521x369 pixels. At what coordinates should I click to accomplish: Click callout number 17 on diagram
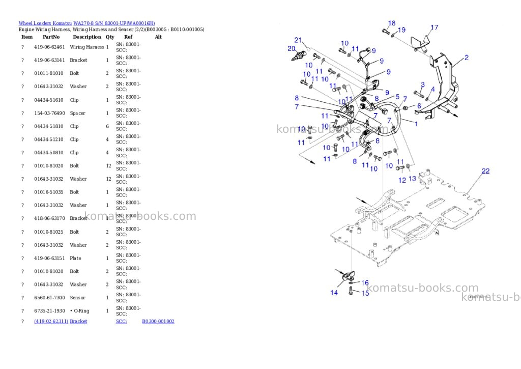(x=435, y=27)
